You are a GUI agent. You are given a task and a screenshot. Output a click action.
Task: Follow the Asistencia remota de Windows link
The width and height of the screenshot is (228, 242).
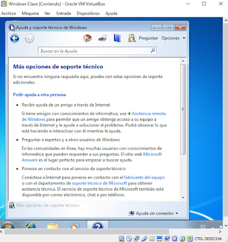point(148,113)
